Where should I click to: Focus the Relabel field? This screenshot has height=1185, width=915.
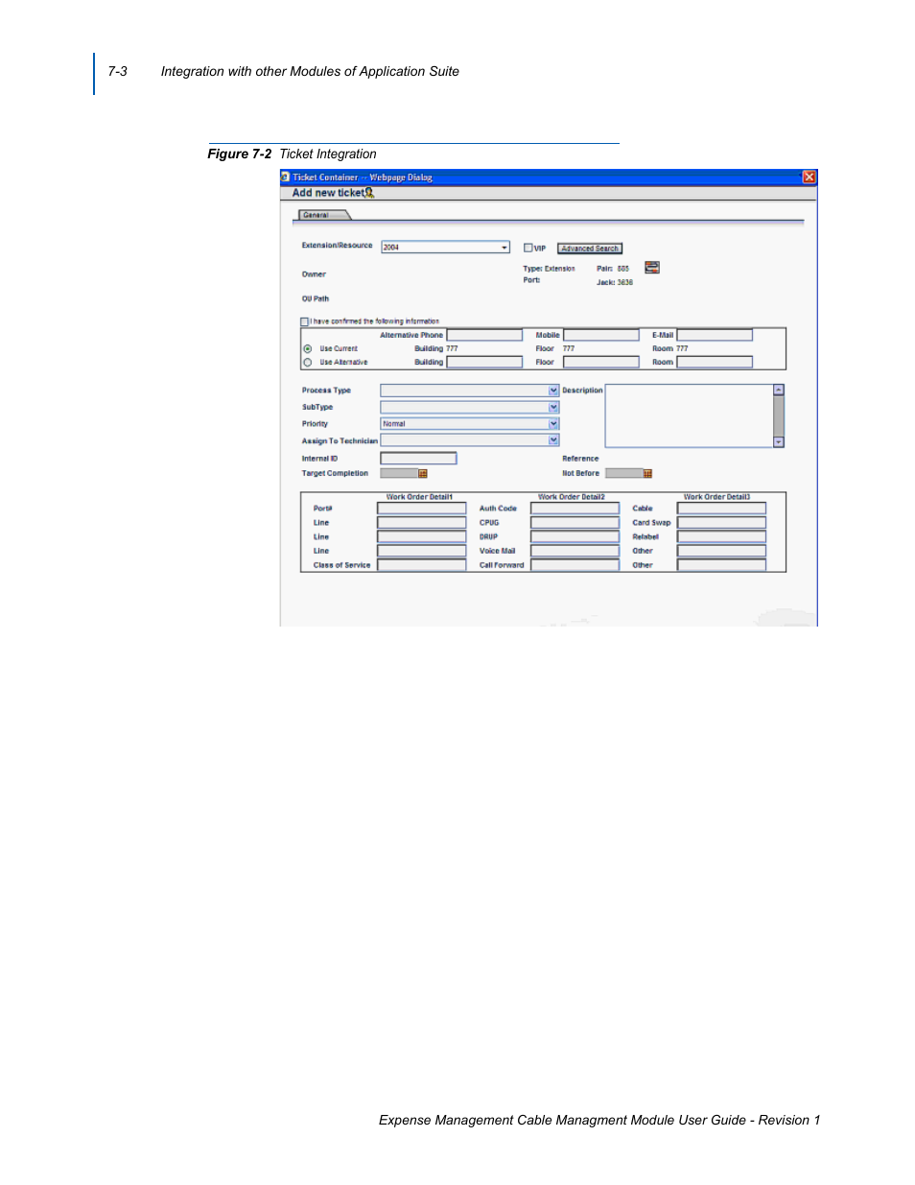pyautogui.click(x=722, y=537)
